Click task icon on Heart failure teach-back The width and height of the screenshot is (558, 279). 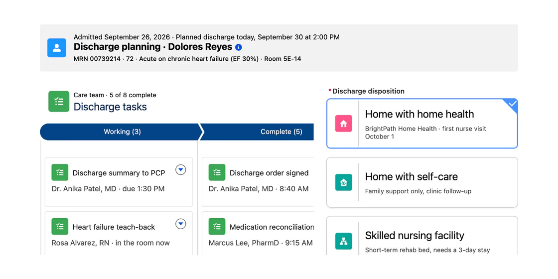(x=60, y=227)
